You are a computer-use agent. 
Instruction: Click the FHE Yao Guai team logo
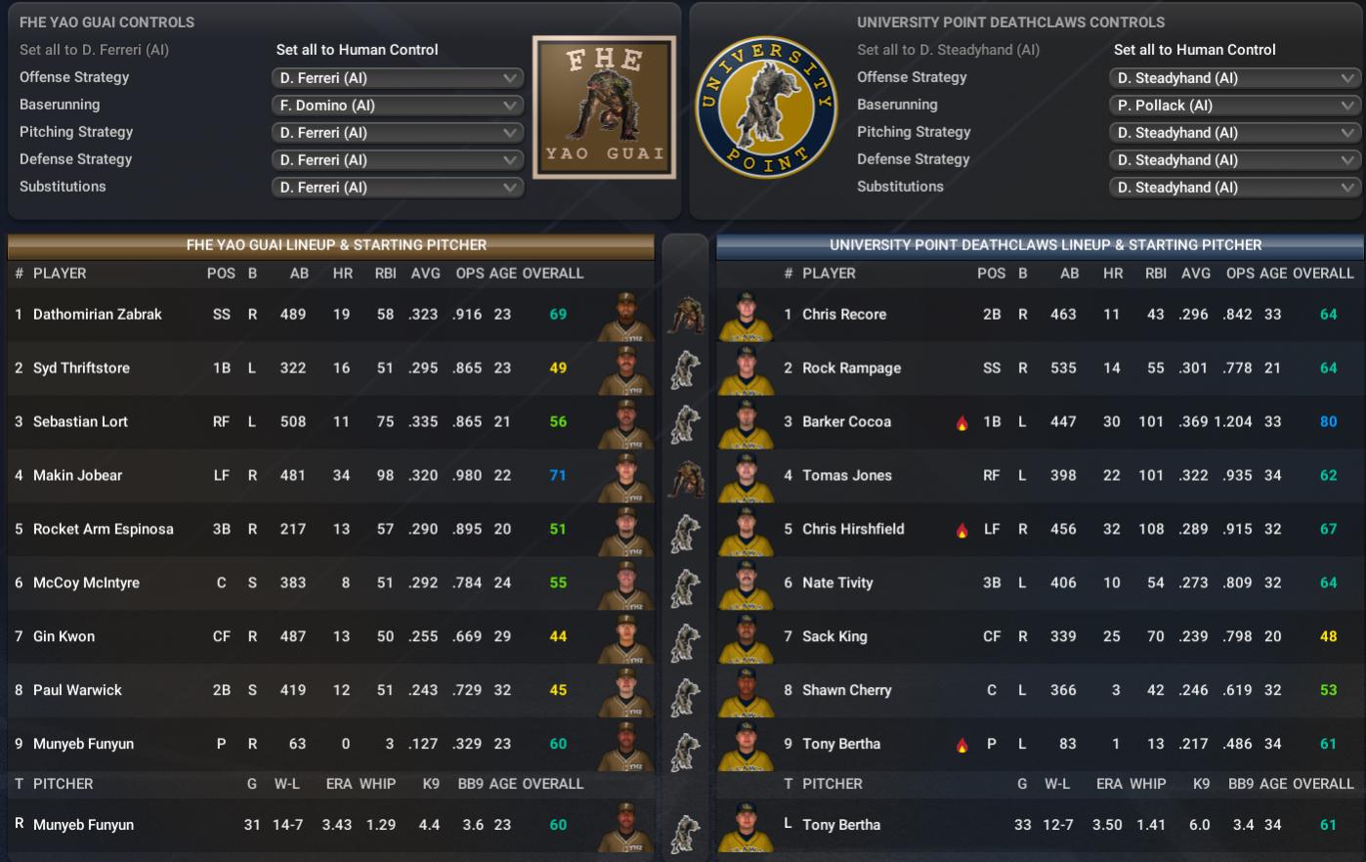(604, 108)
